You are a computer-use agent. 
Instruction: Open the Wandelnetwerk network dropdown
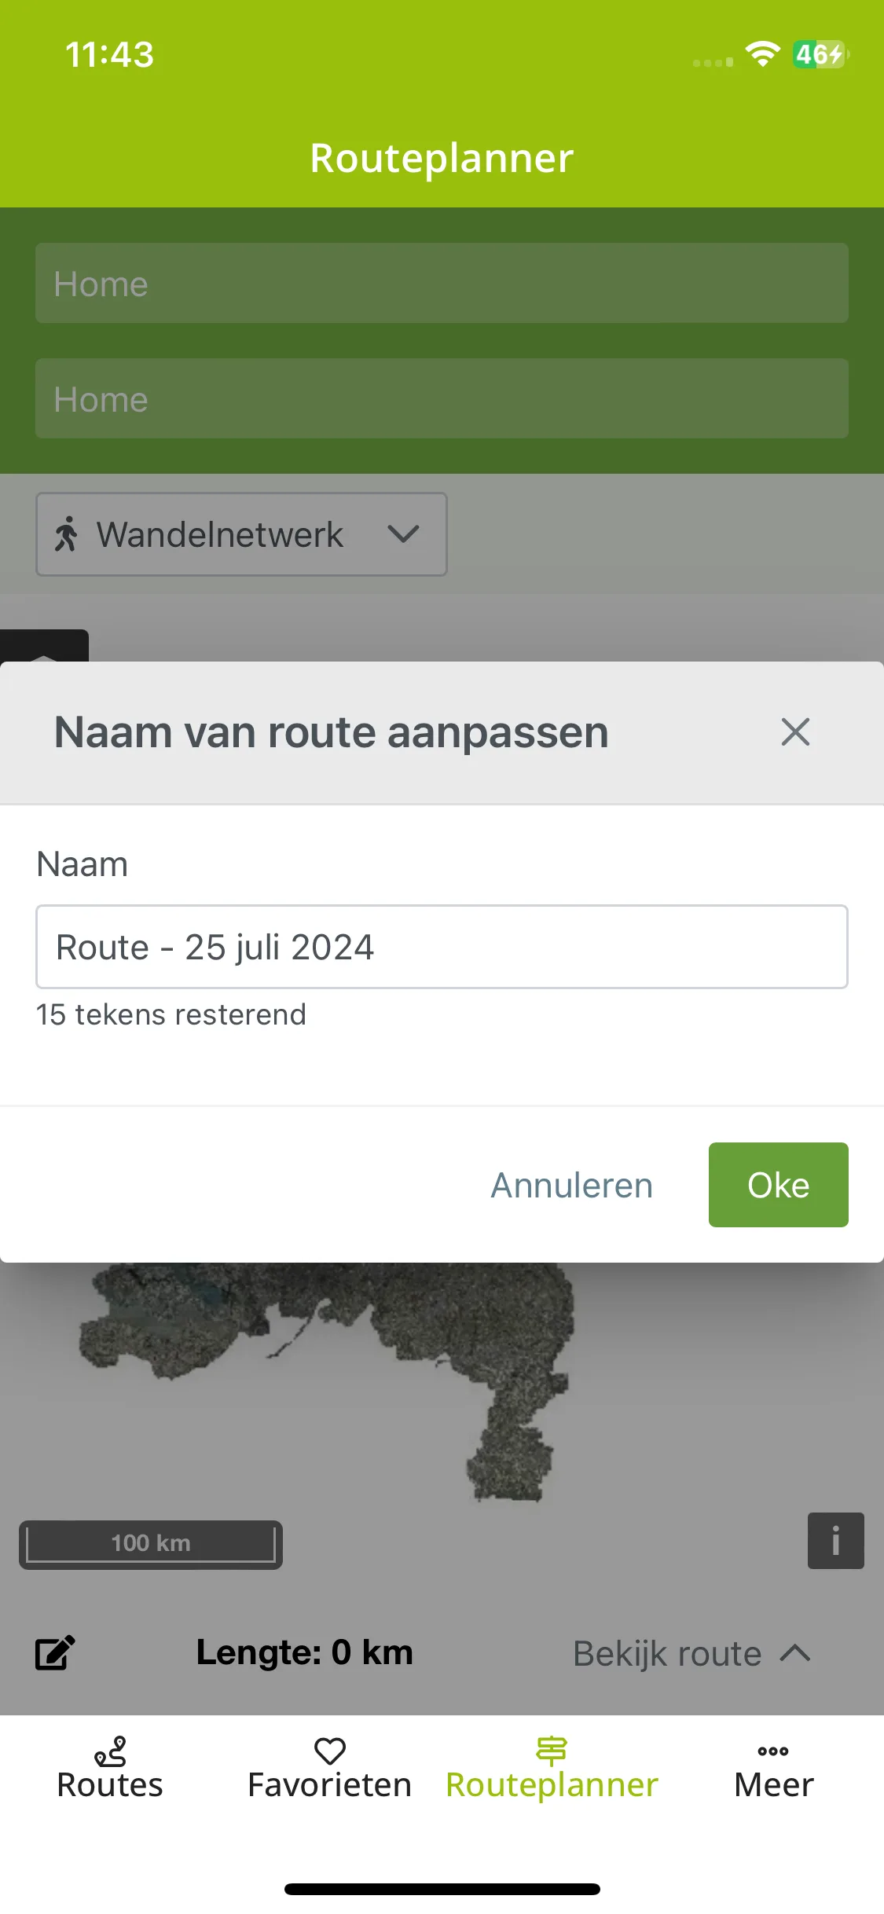pos(241,534)
